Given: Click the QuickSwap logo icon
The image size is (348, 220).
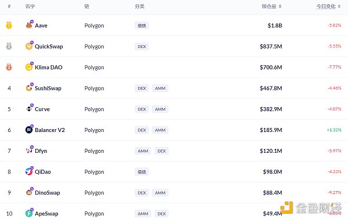Looking at the screenshot, I should click(x=29, y=46).
